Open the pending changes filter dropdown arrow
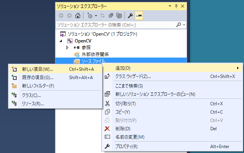244x153 pixels. tap(96, 16)
